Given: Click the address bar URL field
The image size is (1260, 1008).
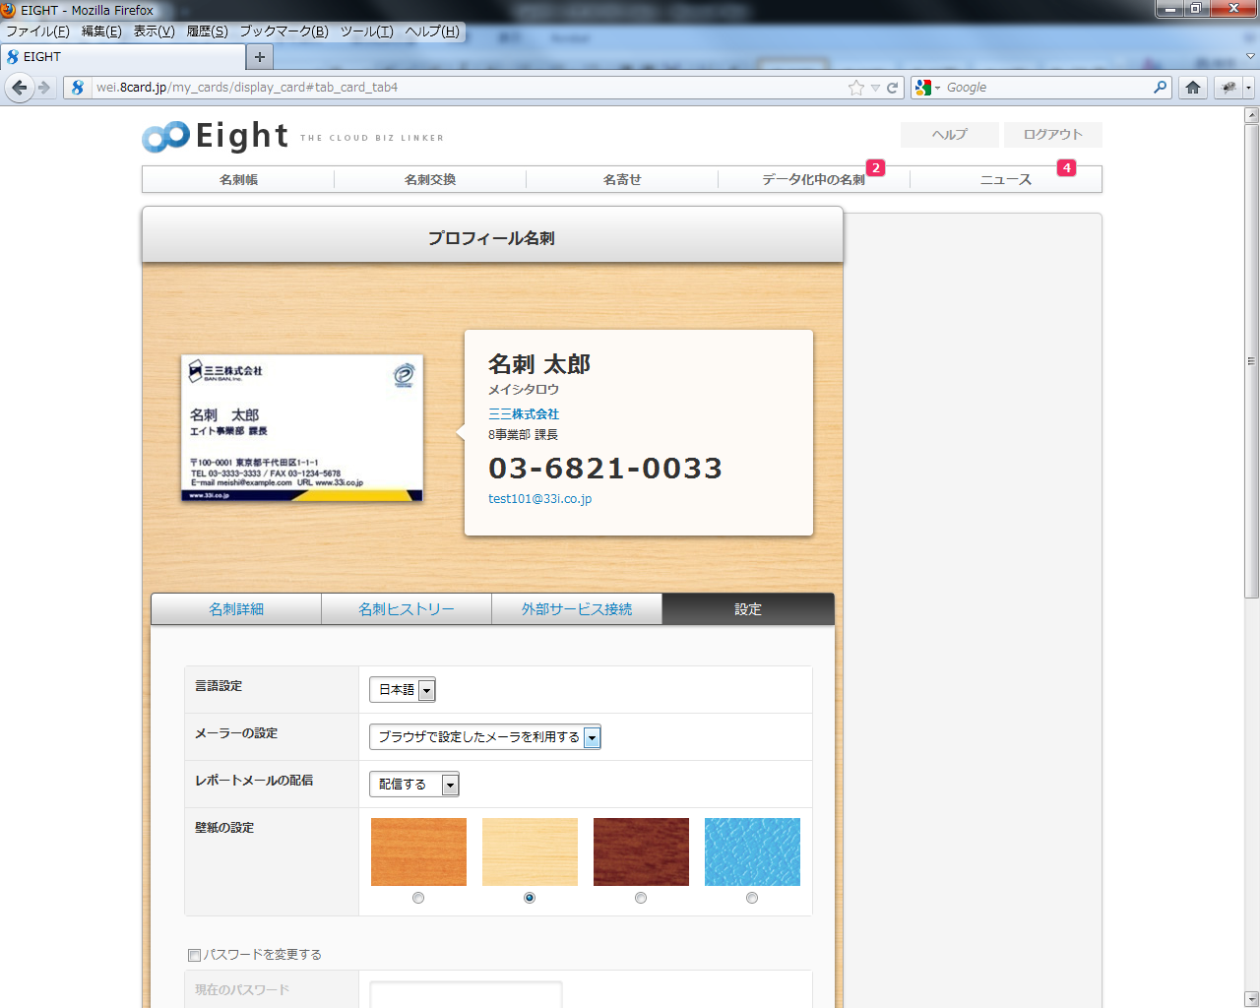Looking at the screenshot, I should 468,88.
